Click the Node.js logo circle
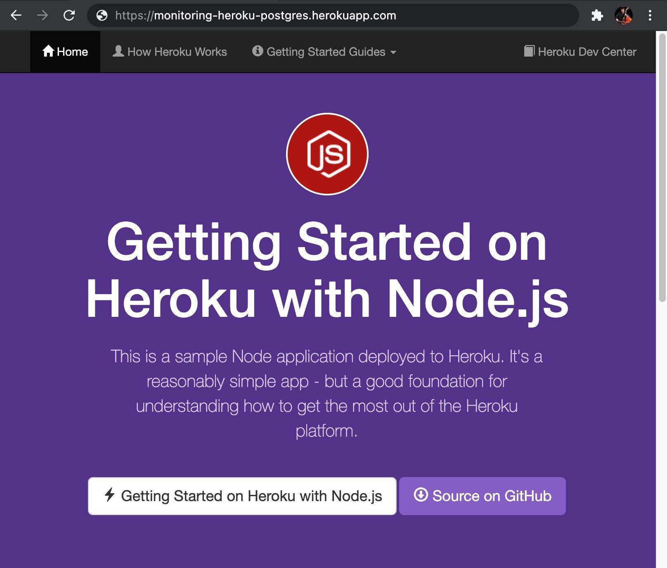Viewport: 667px width, 568px height. (327, 154)
